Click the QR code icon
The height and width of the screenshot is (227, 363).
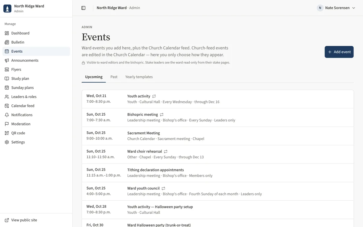coord(7,133)
